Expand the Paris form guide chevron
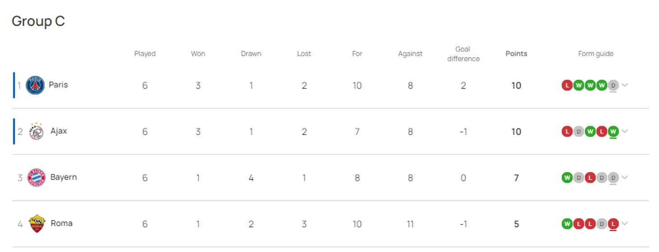The width and height of the screenshot is (659, 252). [x=625, y=85]
